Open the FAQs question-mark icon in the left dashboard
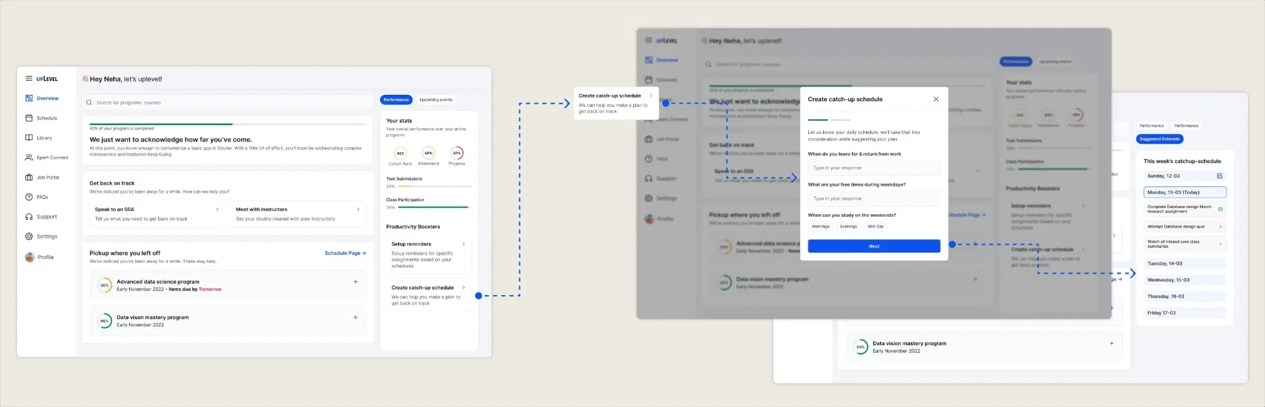Viewport: 1265px width, 407px height. point(29,197)
